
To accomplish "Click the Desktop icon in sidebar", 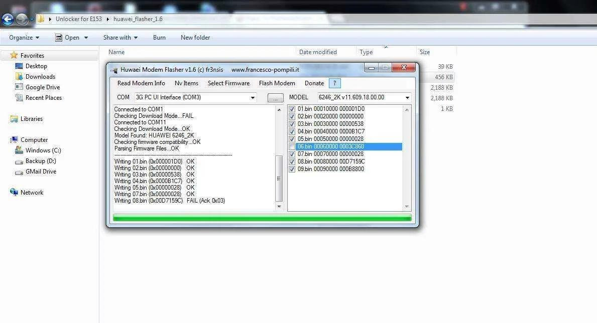I will pyautogui.click(x=19, y=66).
